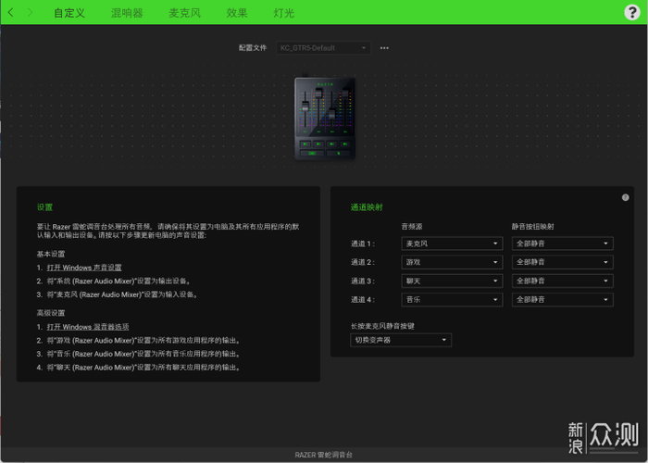The image size is (648, 463).
Task: Click first fader on mixer image
Action: click(305, 106)
